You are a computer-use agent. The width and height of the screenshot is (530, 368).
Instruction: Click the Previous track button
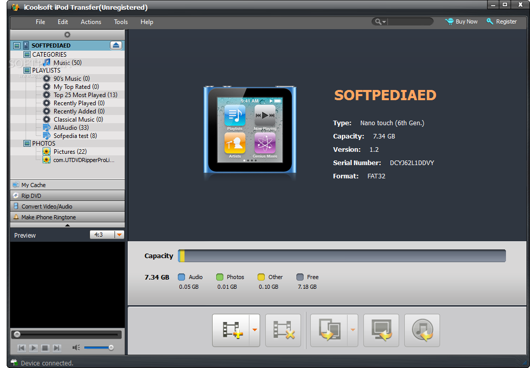pyautogui.click(x=21, y=348)
